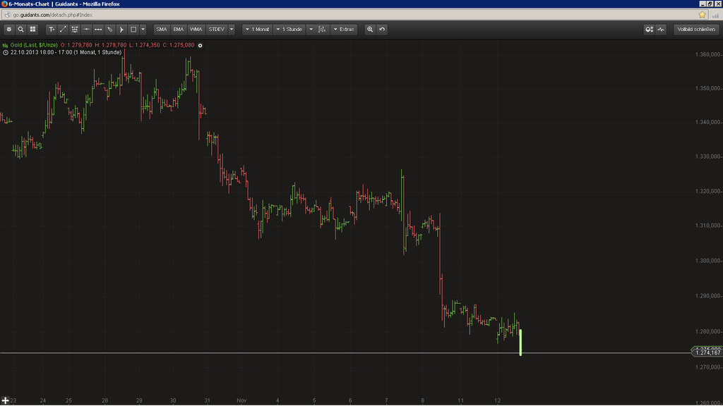
Task: Click the 'Vollbild schließen' button
Action: pos(696,30)
